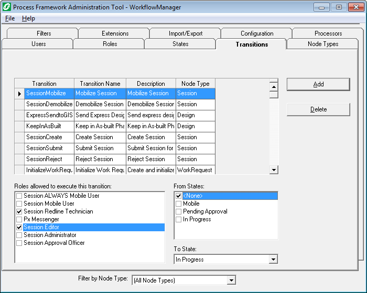Open the File menu
This screenshot has width=367, height=293.
tap(10, 18)
